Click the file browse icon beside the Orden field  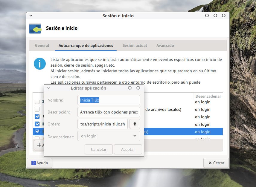(x=135, y=124)
